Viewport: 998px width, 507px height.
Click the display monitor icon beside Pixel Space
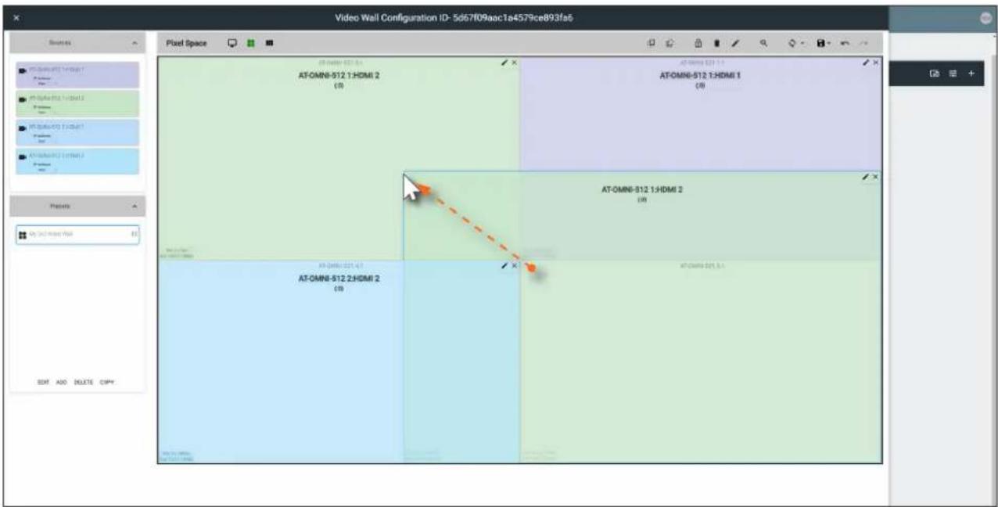232,43
